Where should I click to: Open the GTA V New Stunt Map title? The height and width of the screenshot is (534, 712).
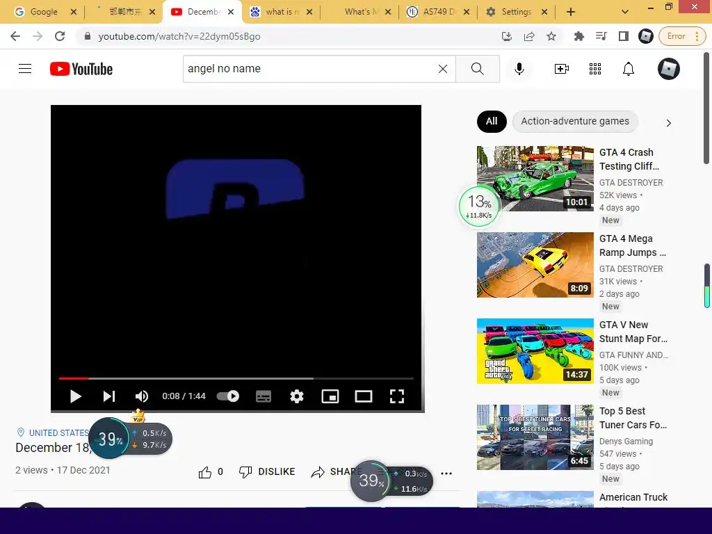[x=633, y=332]
